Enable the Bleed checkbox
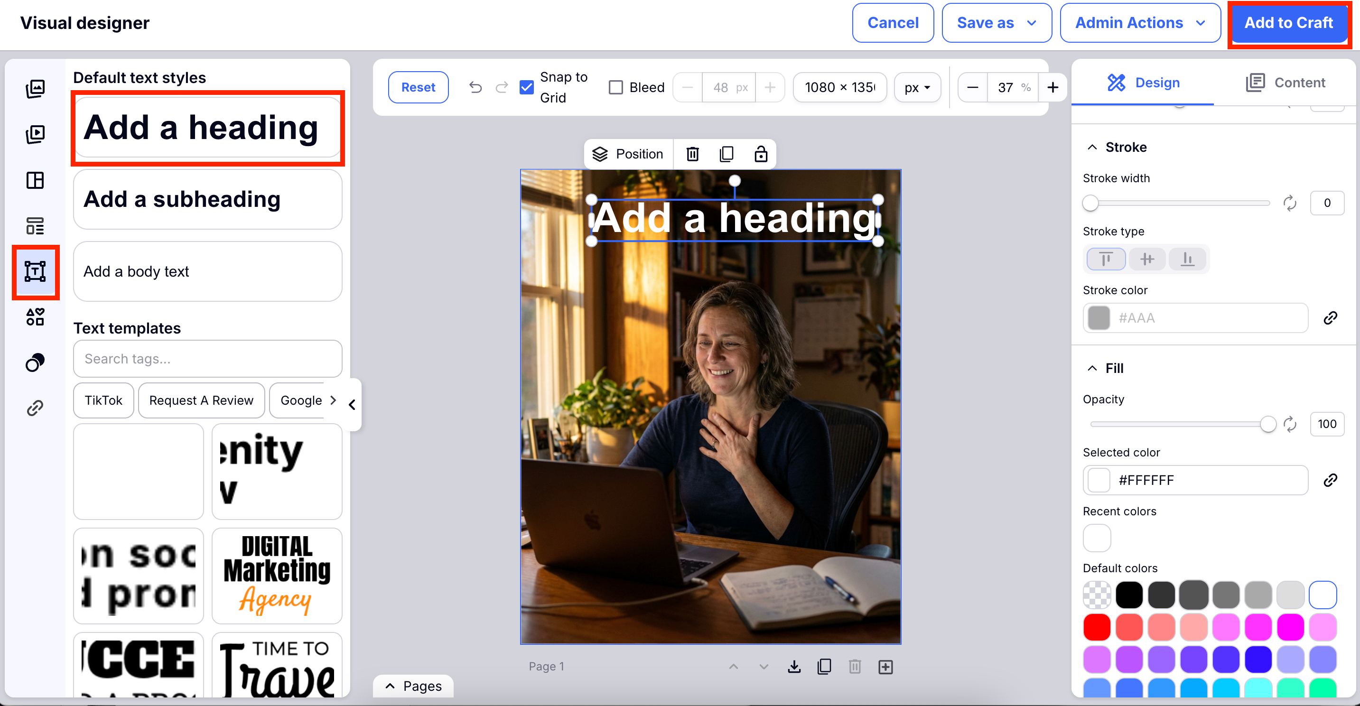The width and height of the screenshot is (1360, 706). pyautogui.click(x=615, y=87)
